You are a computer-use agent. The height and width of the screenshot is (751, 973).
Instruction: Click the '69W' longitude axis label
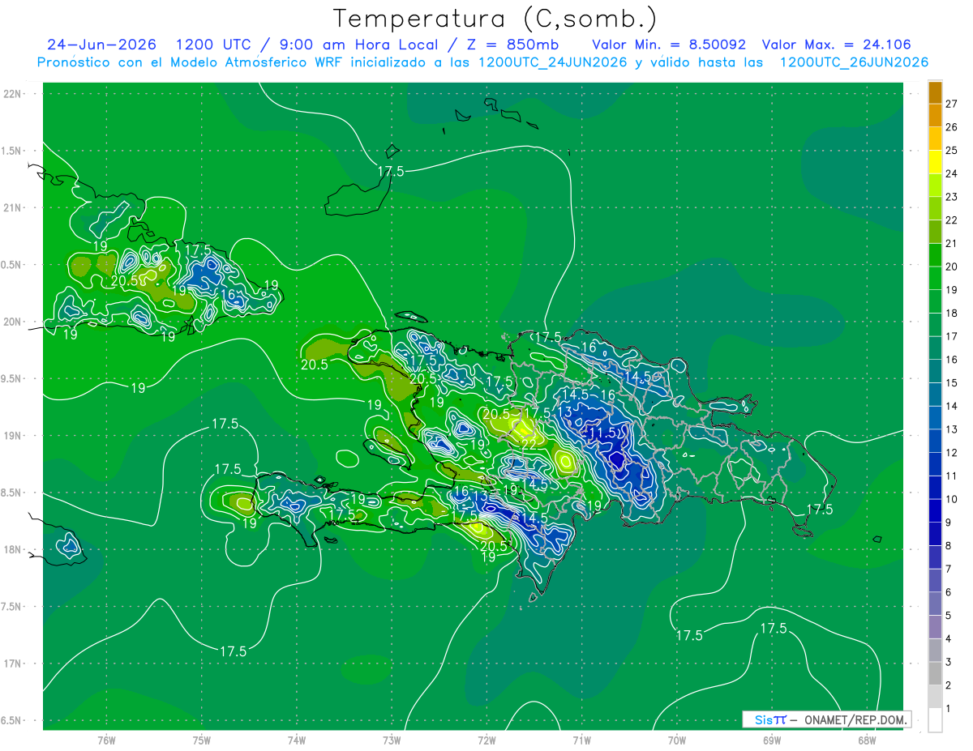[771, 740]
